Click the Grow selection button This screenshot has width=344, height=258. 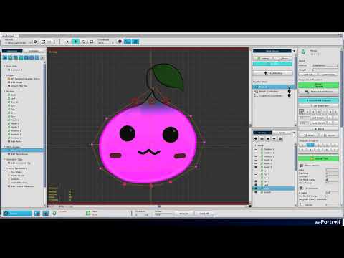309,135
